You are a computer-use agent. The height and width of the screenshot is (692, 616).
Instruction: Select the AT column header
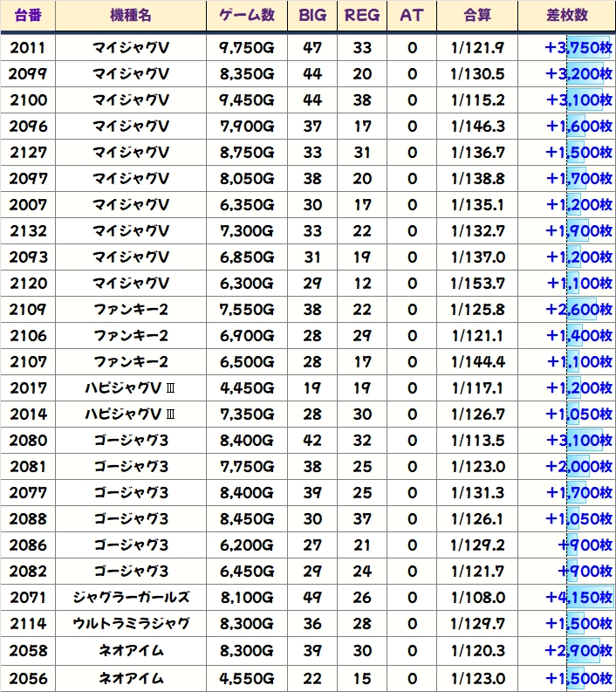tap(412, 16)
